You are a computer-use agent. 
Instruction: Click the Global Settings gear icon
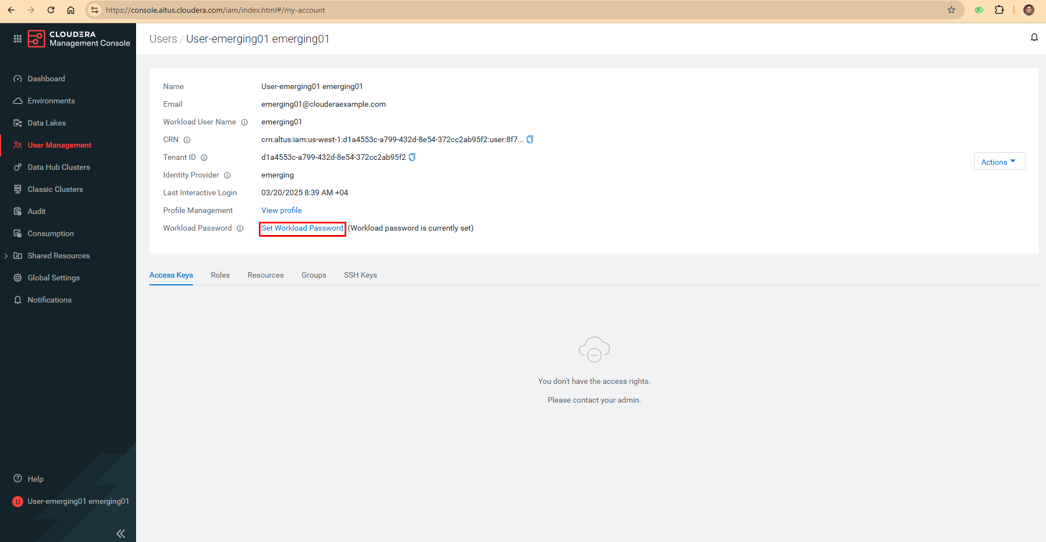click(x=18, y=278)
